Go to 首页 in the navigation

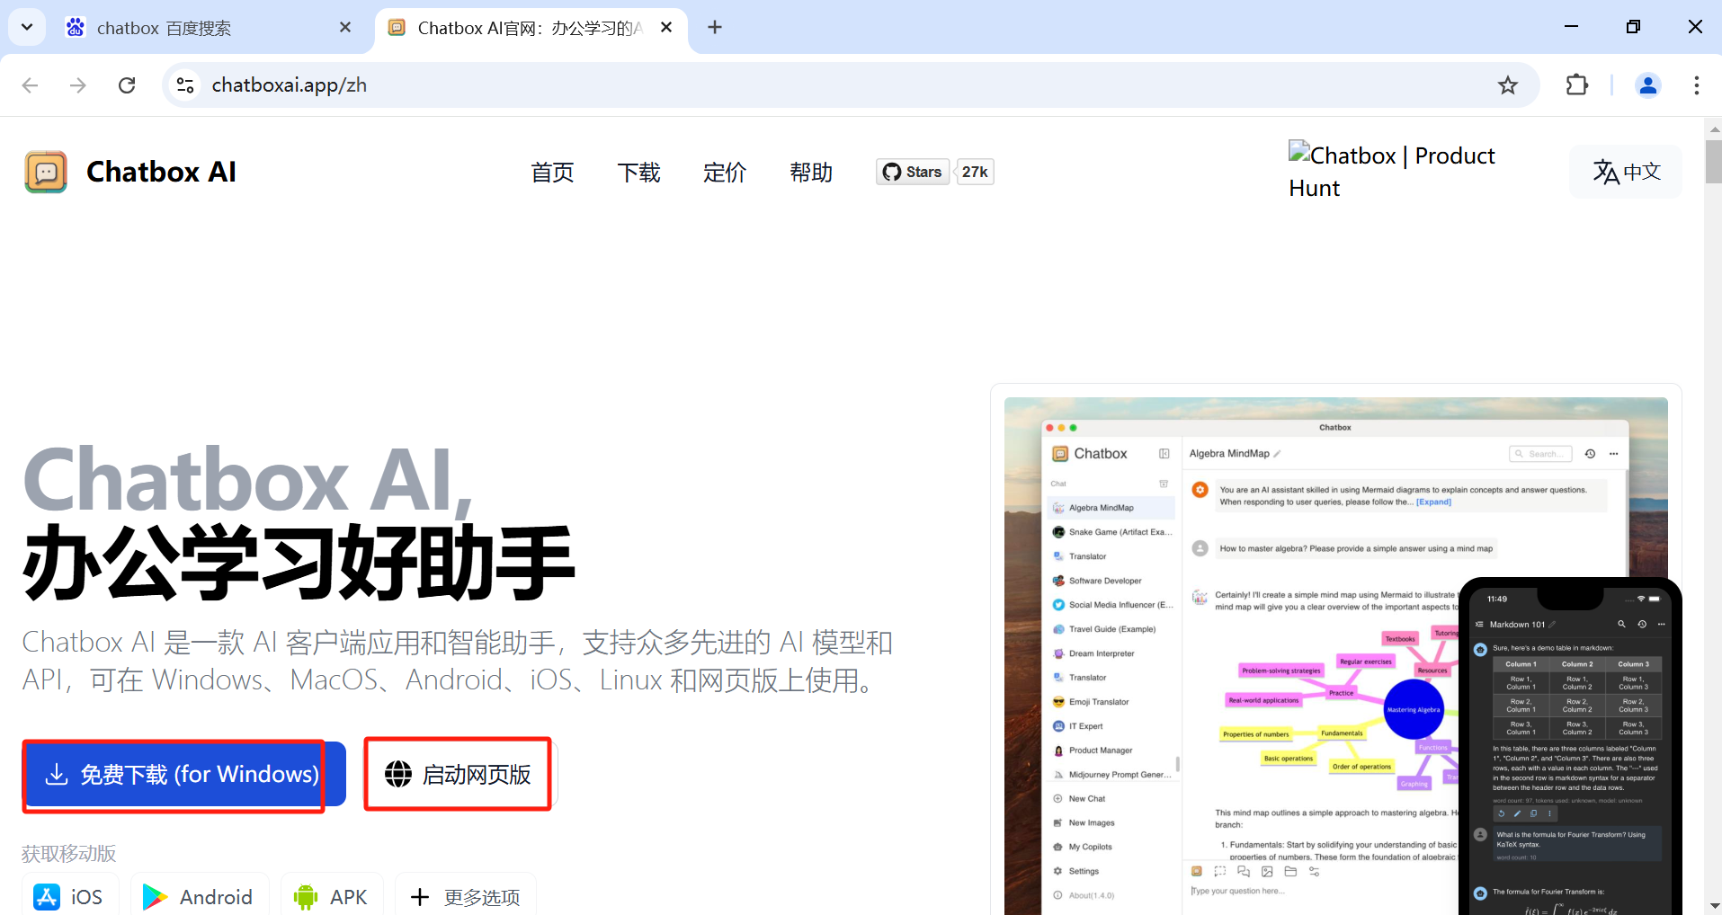552,172
